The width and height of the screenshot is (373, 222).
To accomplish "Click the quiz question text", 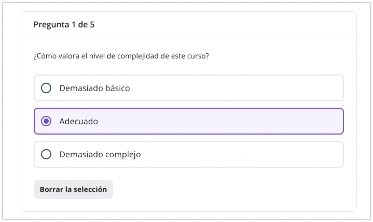I will click(x=121, y=56).
